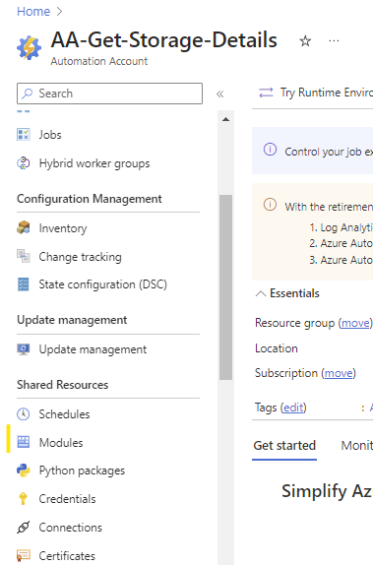373x565 pixels.
Task: Click into the sidebar Search field
Action: tap(109, 94)
